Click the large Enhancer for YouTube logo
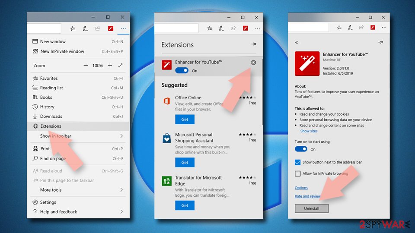Viewport: 415px width, 233px height. pos(307,64)
